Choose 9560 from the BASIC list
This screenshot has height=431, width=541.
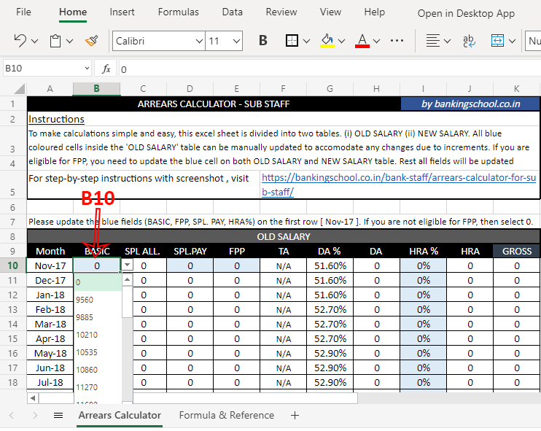pyautogui.click(x=85, y=300)
